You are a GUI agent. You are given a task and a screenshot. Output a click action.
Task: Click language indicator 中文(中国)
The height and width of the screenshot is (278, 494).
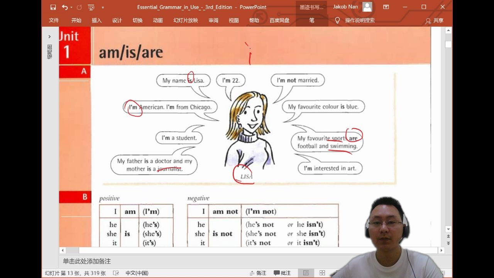pos(137,273)
